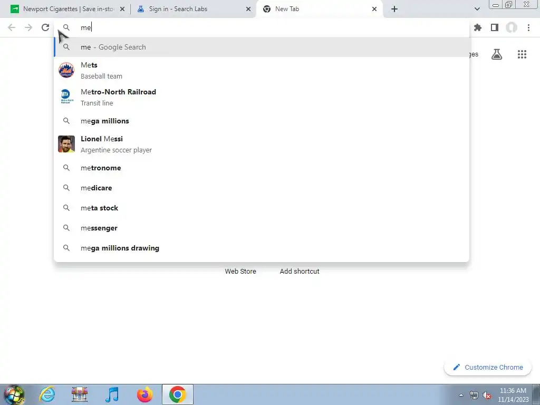Select the 'mega millions drawing' suggestion

(262, 248)
